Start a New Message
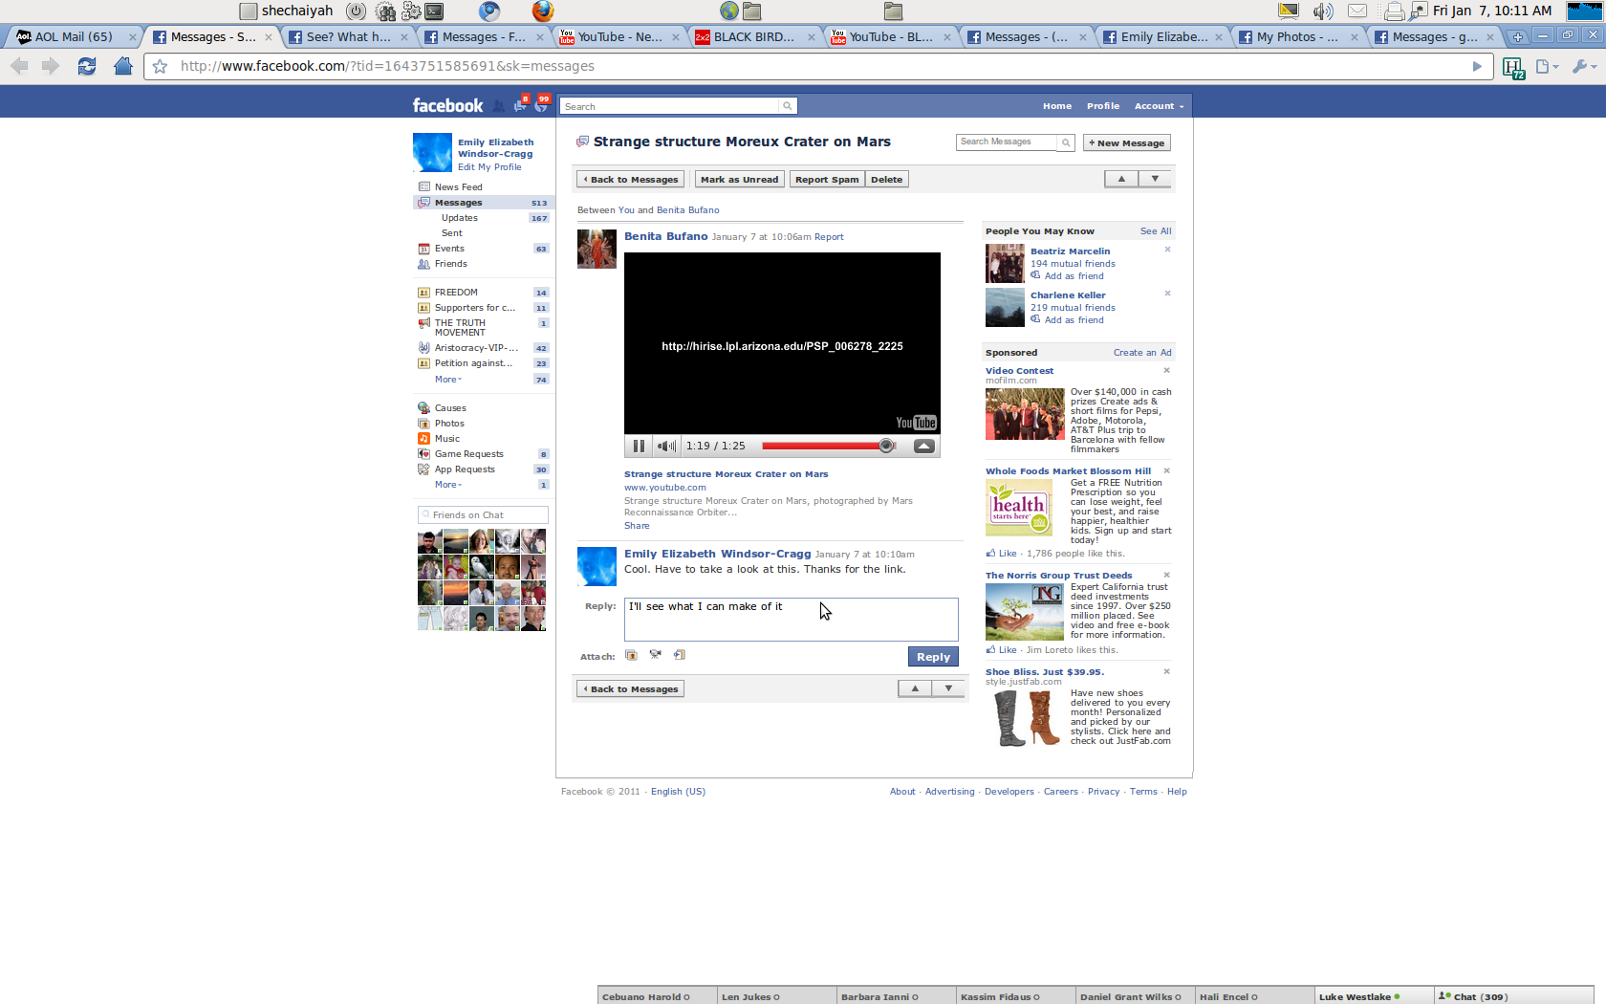Viewport: 1606px width, 1004px height. (1126, 142)
